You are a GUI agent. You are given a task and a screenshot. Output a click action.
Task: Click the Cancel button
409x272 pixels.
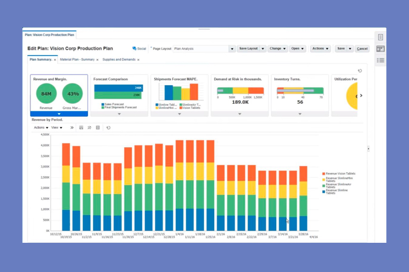point(362,49)
